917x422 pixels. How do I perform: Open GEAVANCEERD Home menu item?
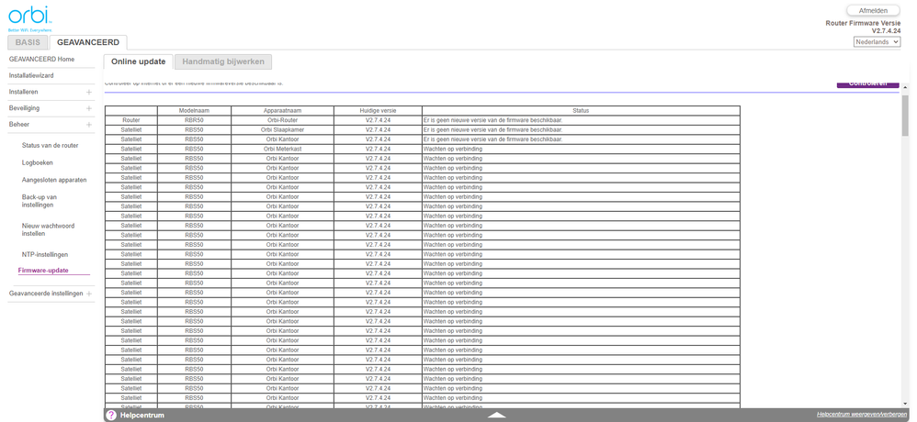point(41,59)
